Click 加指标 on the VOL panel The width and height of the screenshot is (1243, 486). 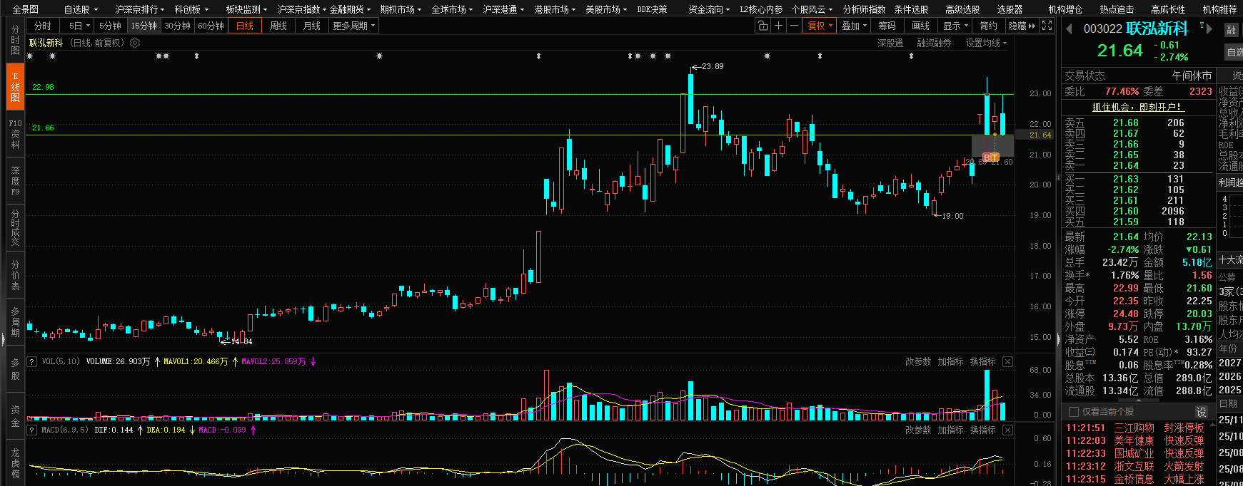(x=950, y=362)
